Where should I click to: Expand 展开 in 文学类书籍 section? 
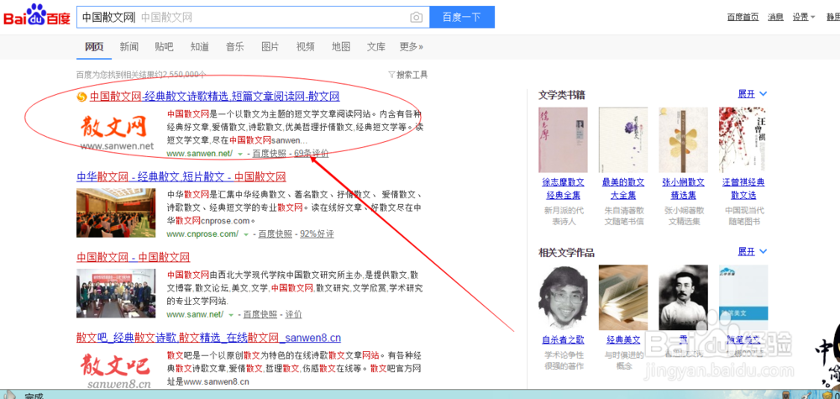(752, 94)
